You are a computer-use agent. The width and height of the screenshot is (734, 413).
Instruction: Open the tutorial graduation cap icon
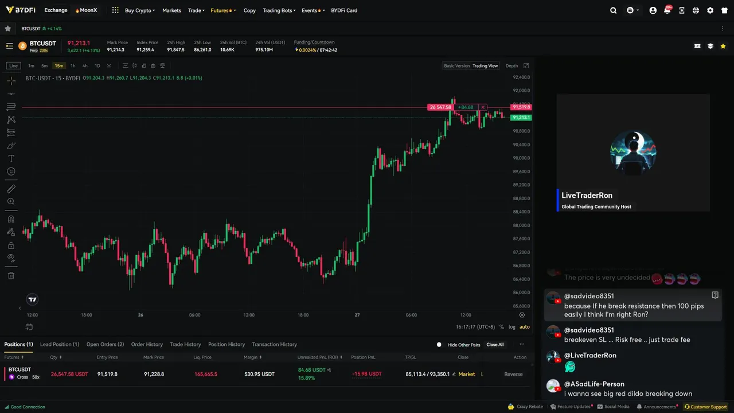pos(710,46)
